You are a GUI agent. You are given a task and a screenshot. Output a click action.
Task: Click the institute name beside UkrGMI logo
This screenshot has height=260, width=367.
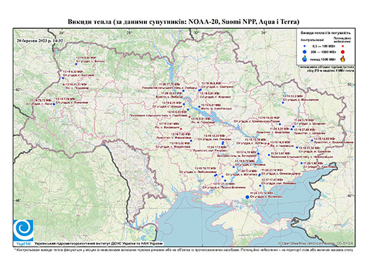click(99, 244)
